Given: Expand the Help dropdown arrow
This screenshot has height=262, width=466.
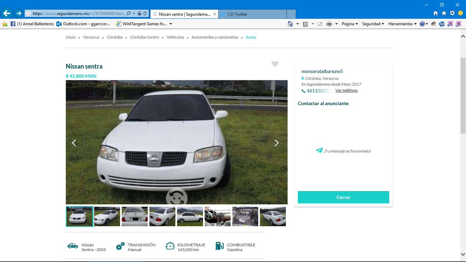Looking at the screenshot, I should pyautogui.click(x=427, y=24).
